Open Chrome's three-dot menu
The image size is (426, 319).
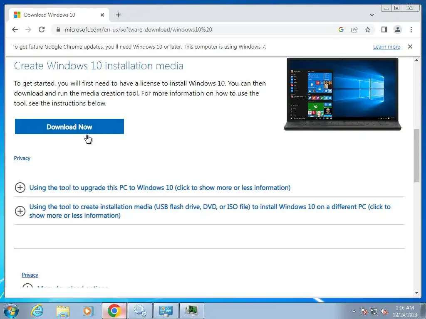(x=411, y=29)
